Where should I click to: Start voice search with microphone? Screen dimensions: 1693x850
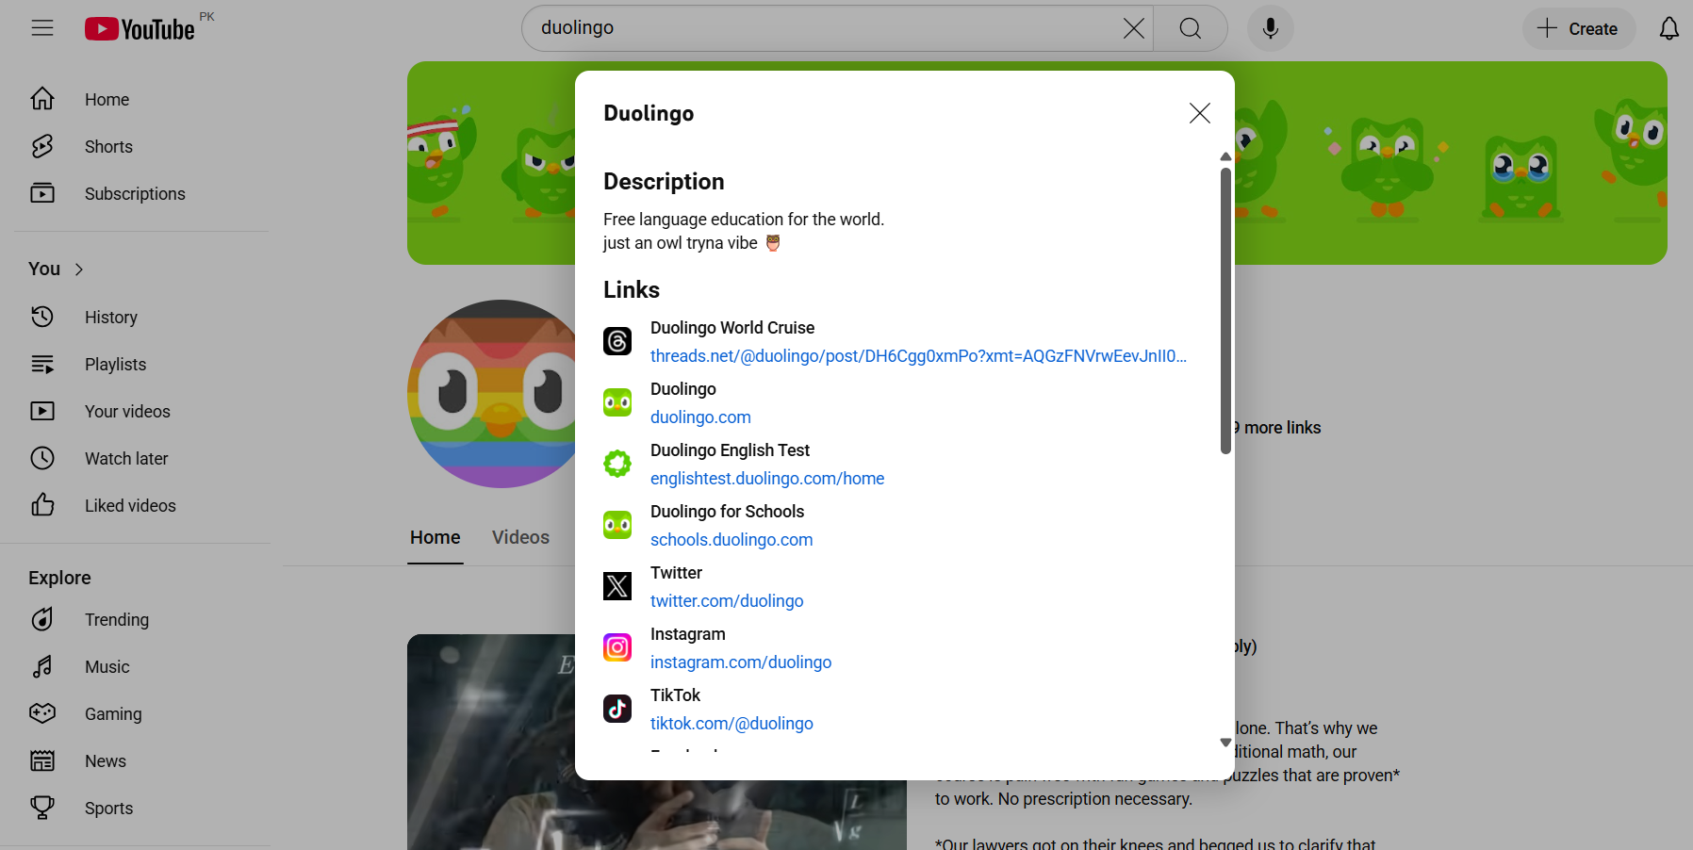click(1271, 28)
